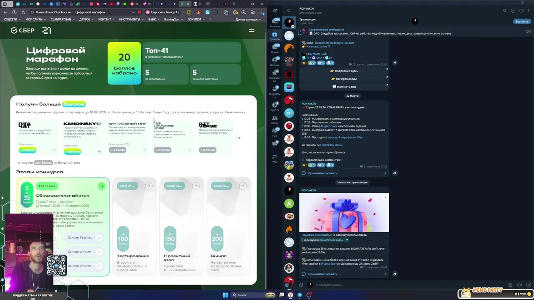Click the MetaMask fox extension icon
Image resolution: width=534 pixels, height=300 pixels.
pyautogui.click(x=199, y=12)
